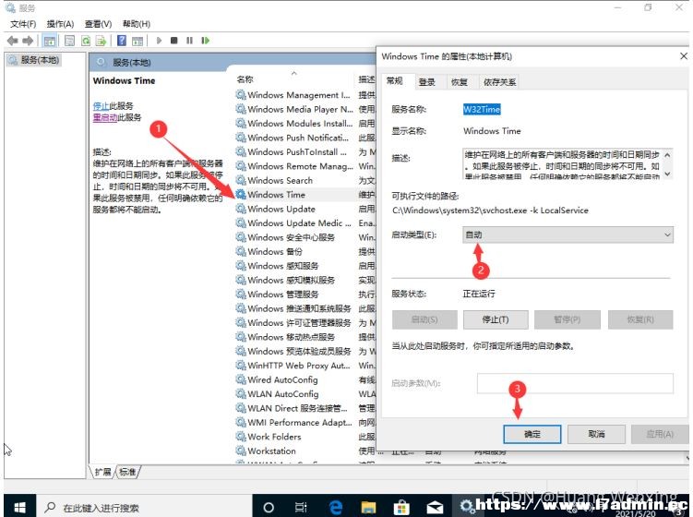
Task: Click the 取消 button
Action: coord(596,434)
